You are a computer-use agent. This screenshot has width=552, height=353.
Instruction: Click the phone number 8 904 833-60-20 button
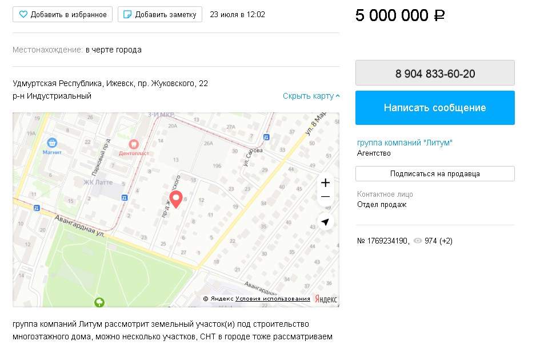(x=435, y=73)
